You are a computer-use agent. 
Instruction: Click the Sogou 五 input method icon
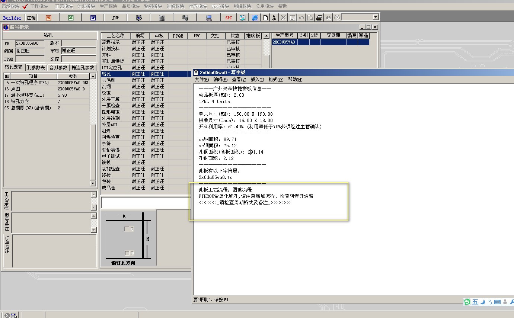tap(475, 302)
